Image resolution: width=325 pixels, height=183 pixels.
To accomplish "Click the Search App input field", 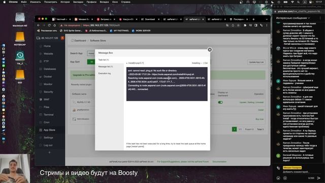I will point(91,53).
